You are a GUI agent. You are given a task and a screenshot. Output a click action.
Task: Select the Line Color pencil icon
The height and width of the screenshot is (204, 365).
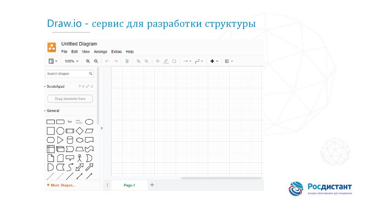[x=166, y=61]
